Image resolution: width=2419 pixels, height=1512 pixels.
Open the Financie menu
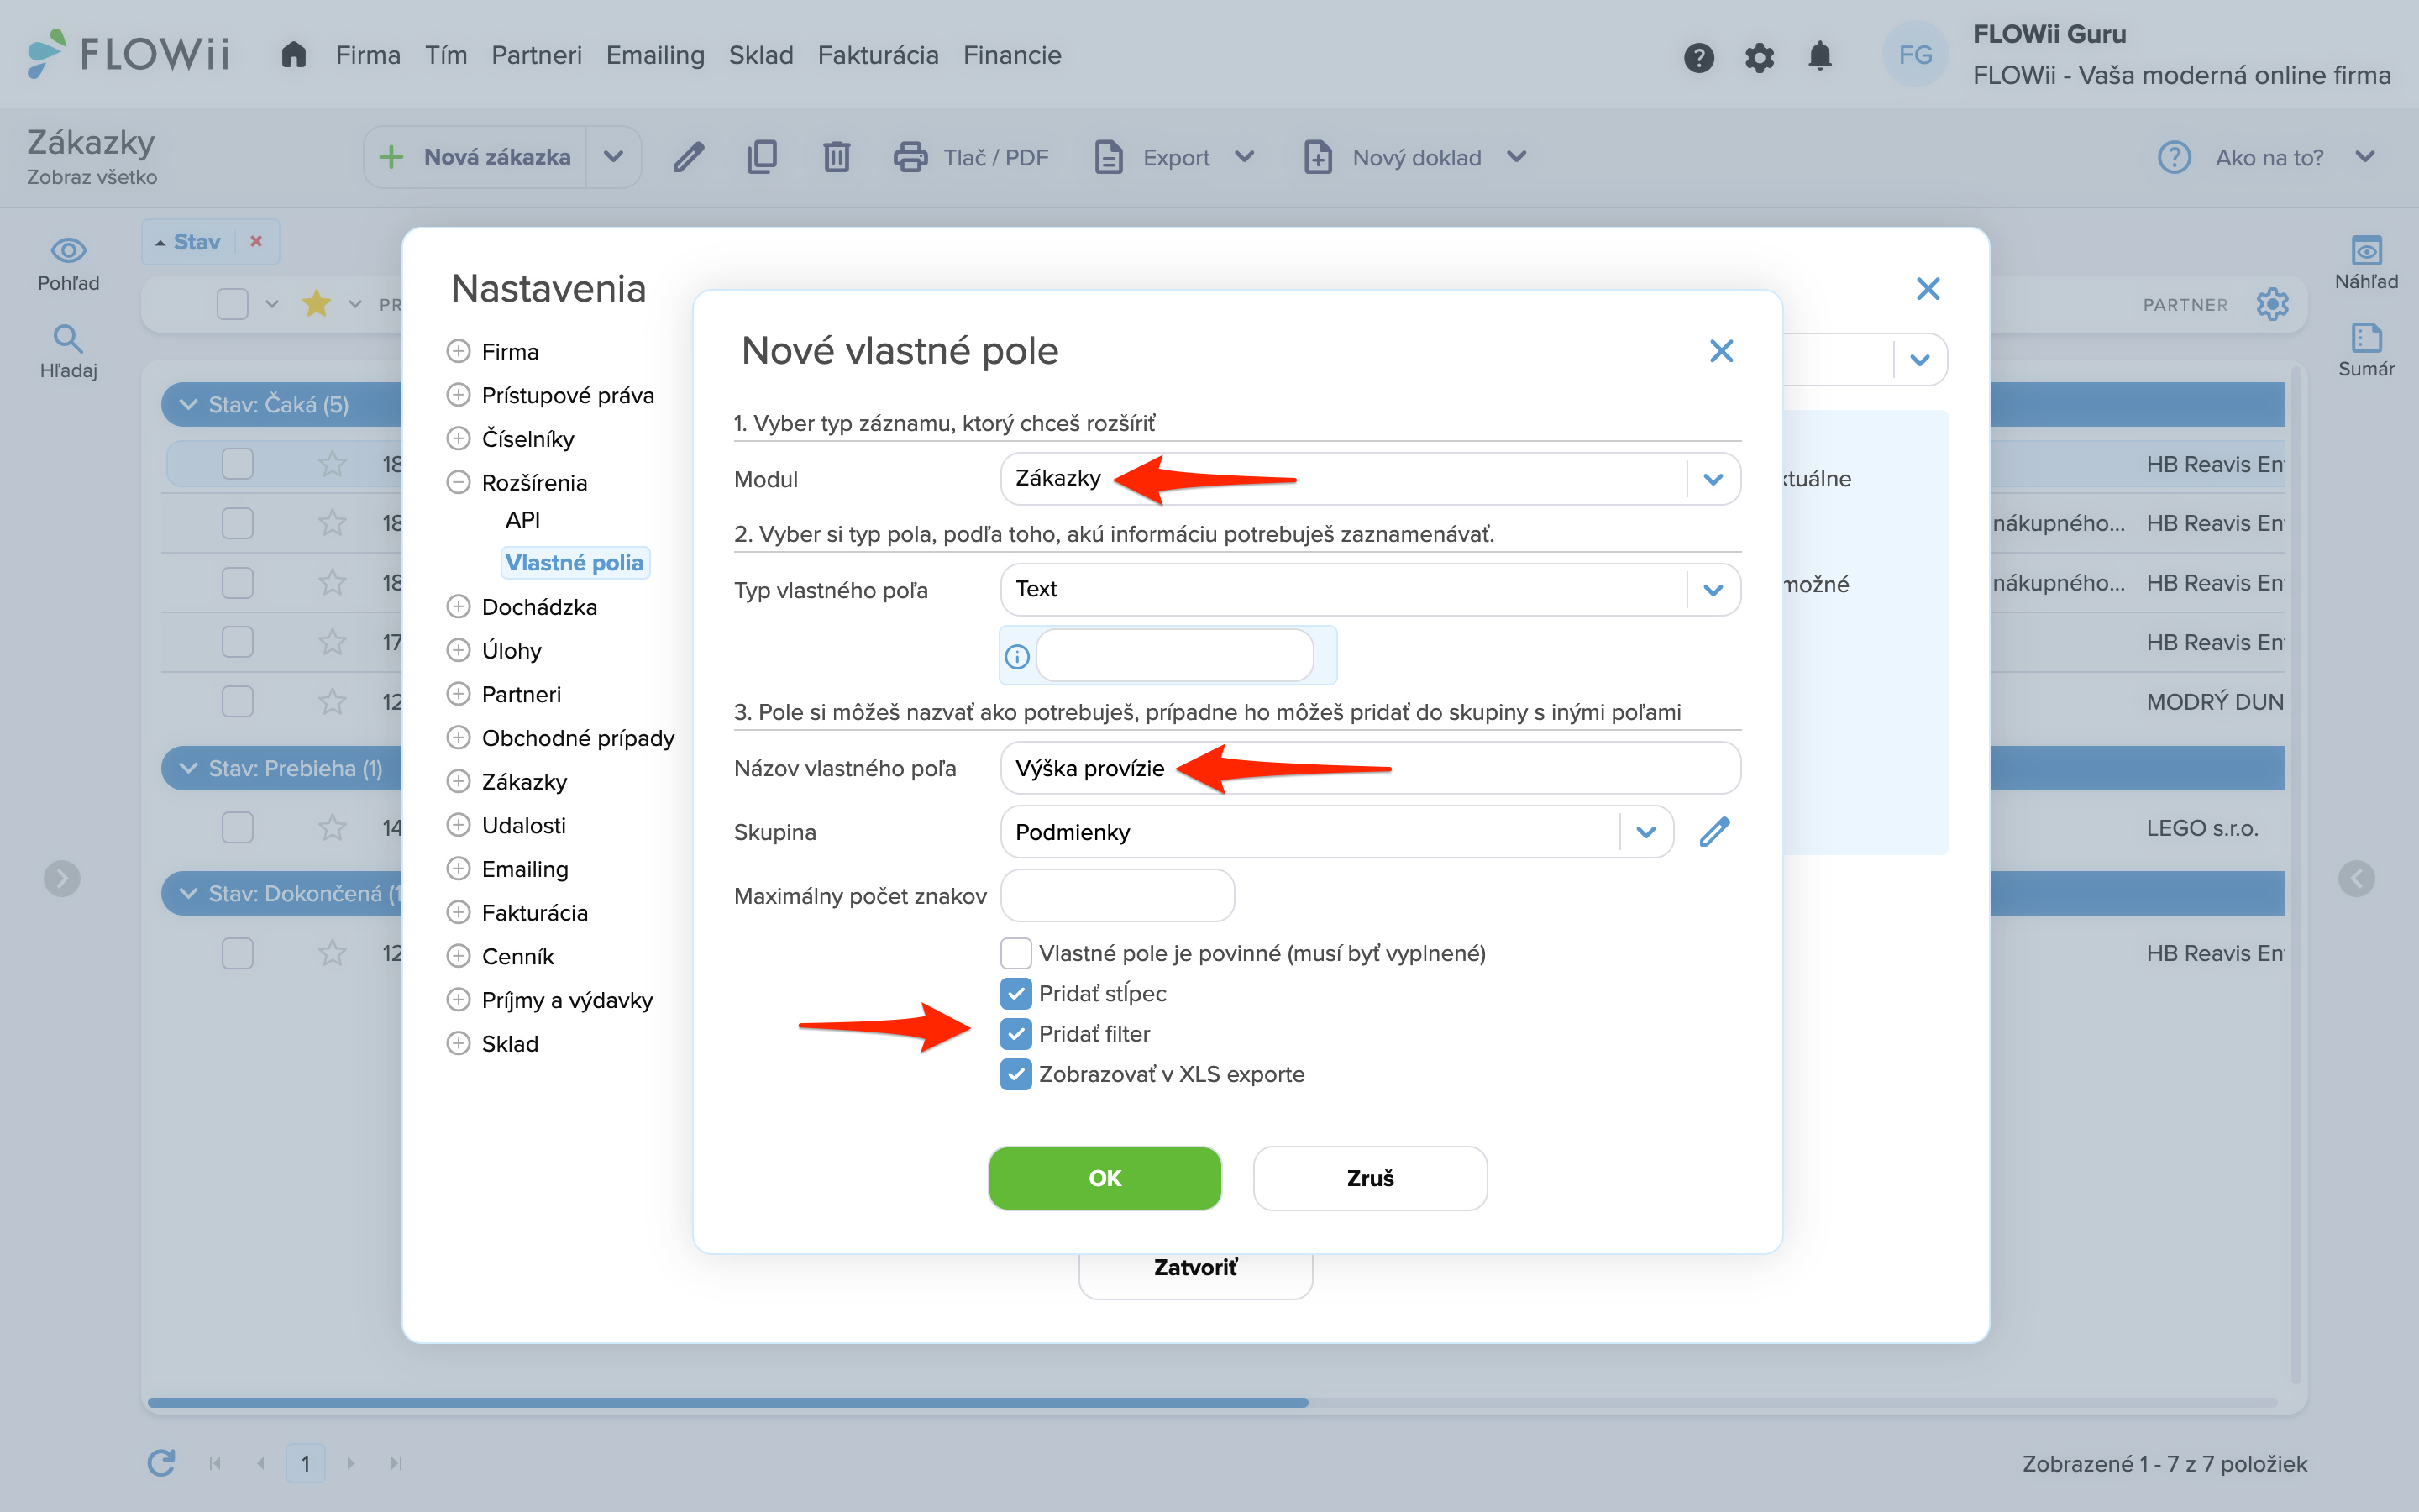tap(1011, 55)
